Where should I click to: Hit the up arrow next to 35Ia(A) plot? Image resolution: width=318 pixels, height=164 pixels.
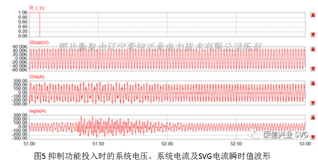pos(313,83)
